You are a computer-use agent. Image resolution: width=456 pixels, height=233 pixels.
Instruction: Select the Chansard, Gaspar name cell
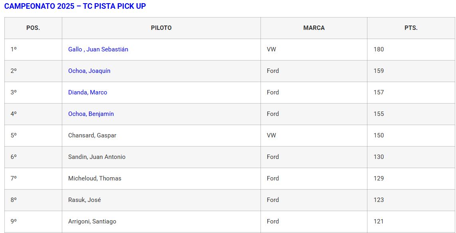(x=92, y=135)
